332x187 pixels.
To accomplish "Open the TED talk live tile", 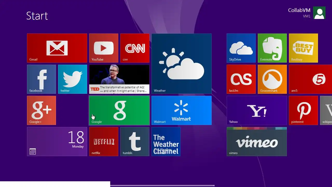I will 119,79.
